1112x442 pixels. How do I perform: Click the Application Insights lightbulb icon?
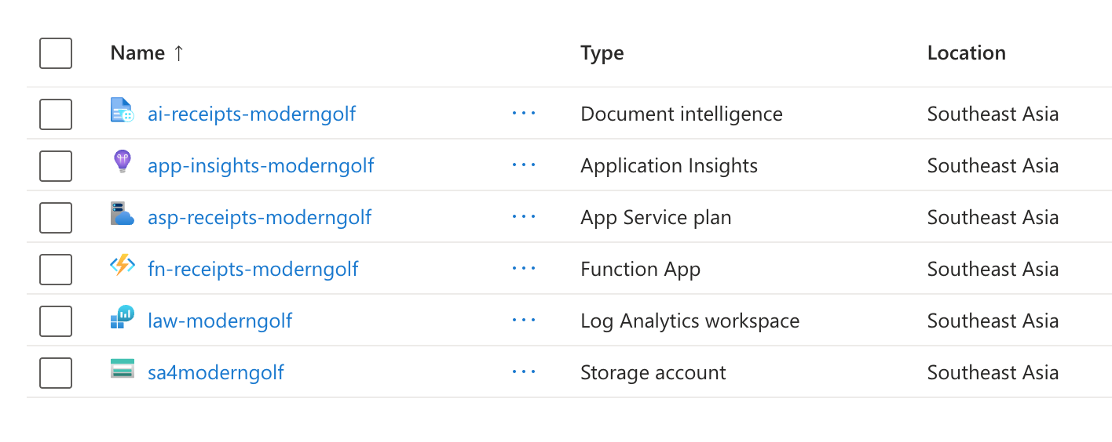pyautogui.click(x=123, y=162)
